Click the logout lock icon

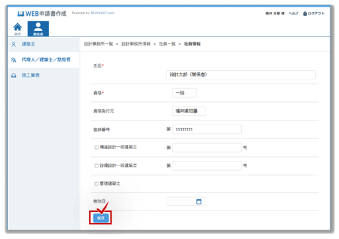pos(305,13)
